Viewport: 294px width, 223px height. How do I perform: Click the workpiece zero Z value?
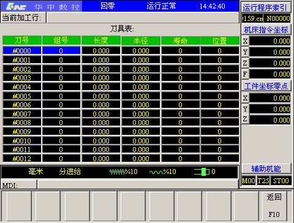pos(270,120)
